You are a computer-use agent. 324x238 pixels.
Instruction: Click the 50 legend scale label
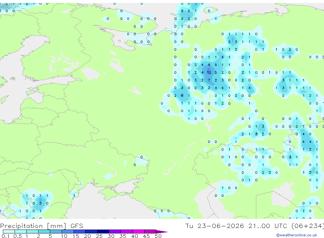pyautogui.click(x=158, y=236)
